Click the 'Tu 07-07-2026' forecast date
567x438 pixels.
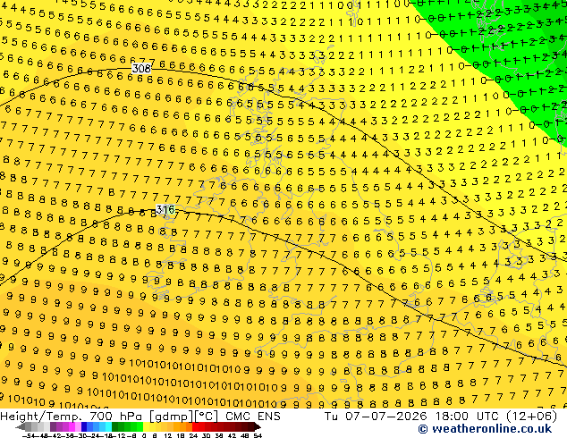tap(377, 417)
